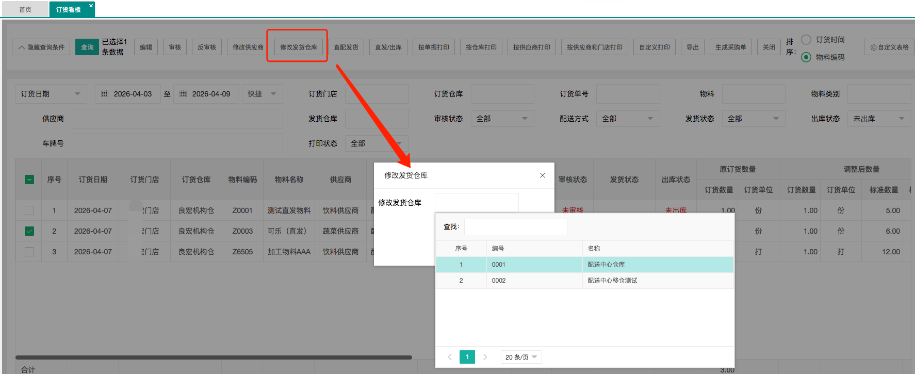Go to previous page arrow in warehouse popup
The image size is (915, 374).
(x=450, y=357)
